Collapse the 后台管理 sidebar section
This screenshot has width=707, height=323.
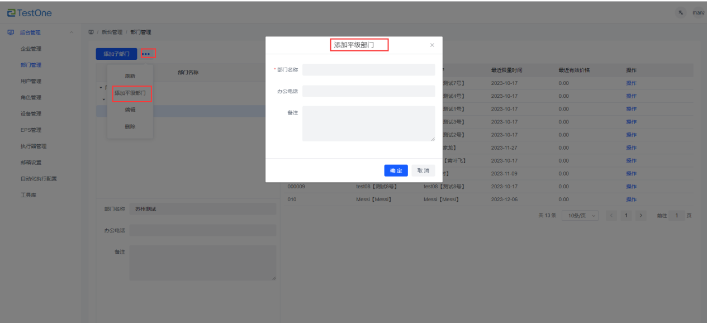(71, 32)
